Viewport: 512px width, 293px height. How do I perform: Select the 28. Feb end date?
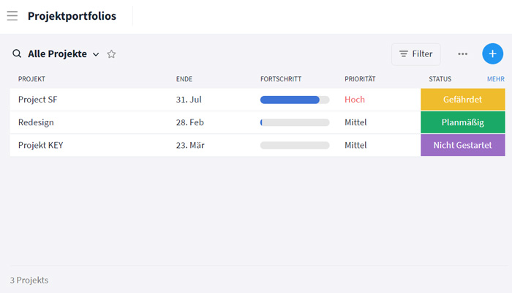[189, 122]
